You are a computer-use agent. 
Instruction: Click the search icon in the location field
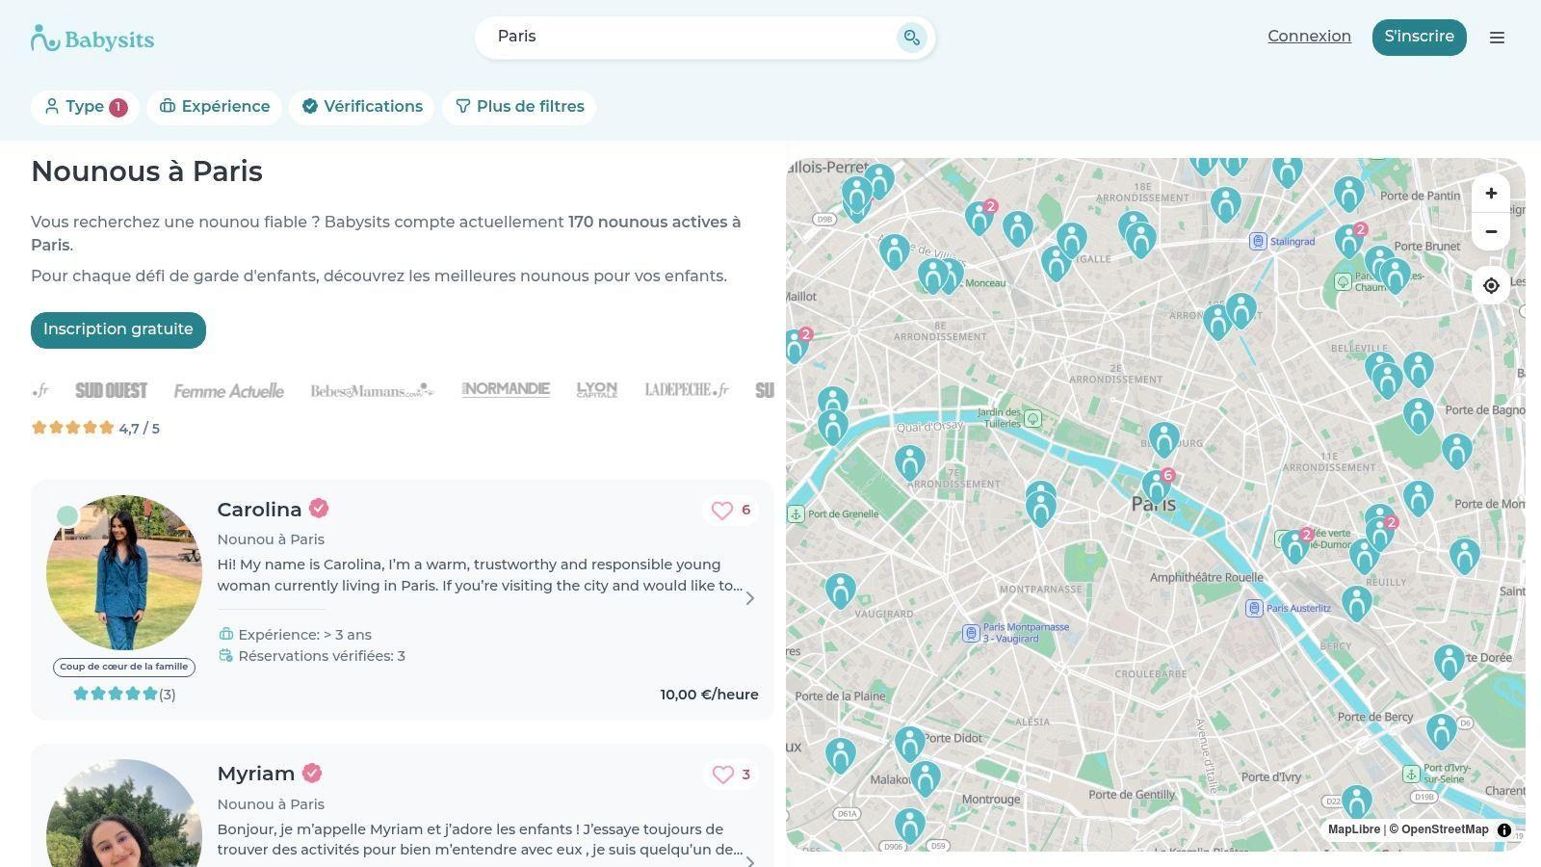point(911,38)
